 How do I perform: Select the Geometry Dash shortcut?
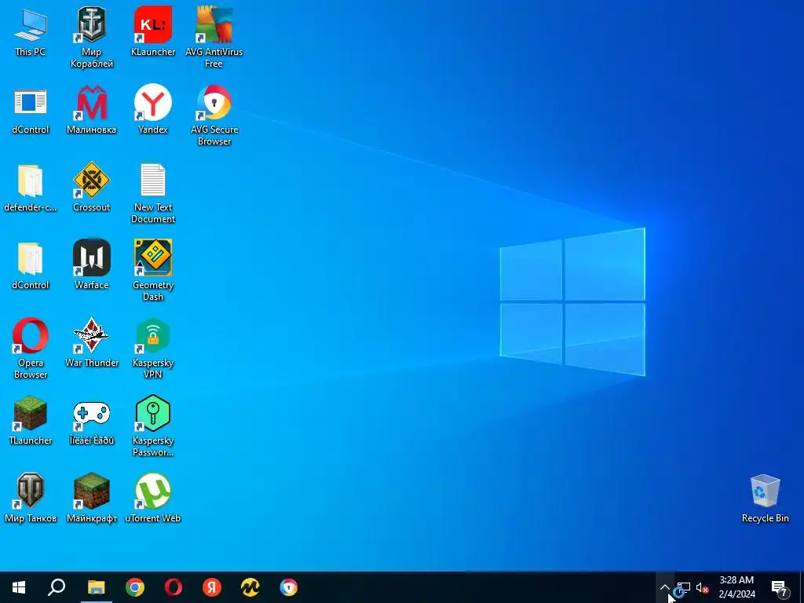point(153,272)
